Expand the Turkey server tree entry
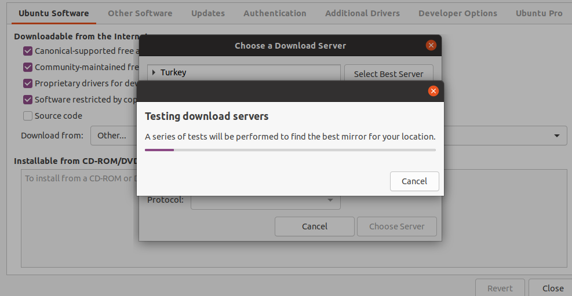This screenshot has height=296, width=572. pyautogui.click(x=154, y=72)
